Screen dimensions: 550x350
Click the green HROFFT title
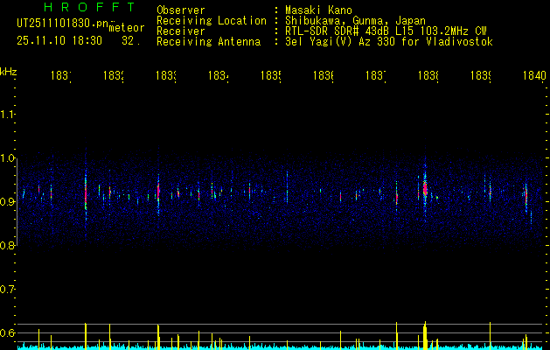pyautogui.click(x=89, y=7)
